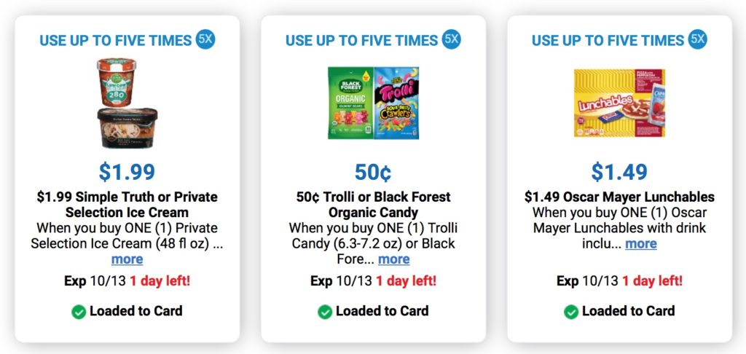Image resolution: width=746 pixels, height=354 pixels.
Task: Select the $1.99 price on ice cream coupon
Action: coord(127,172)
